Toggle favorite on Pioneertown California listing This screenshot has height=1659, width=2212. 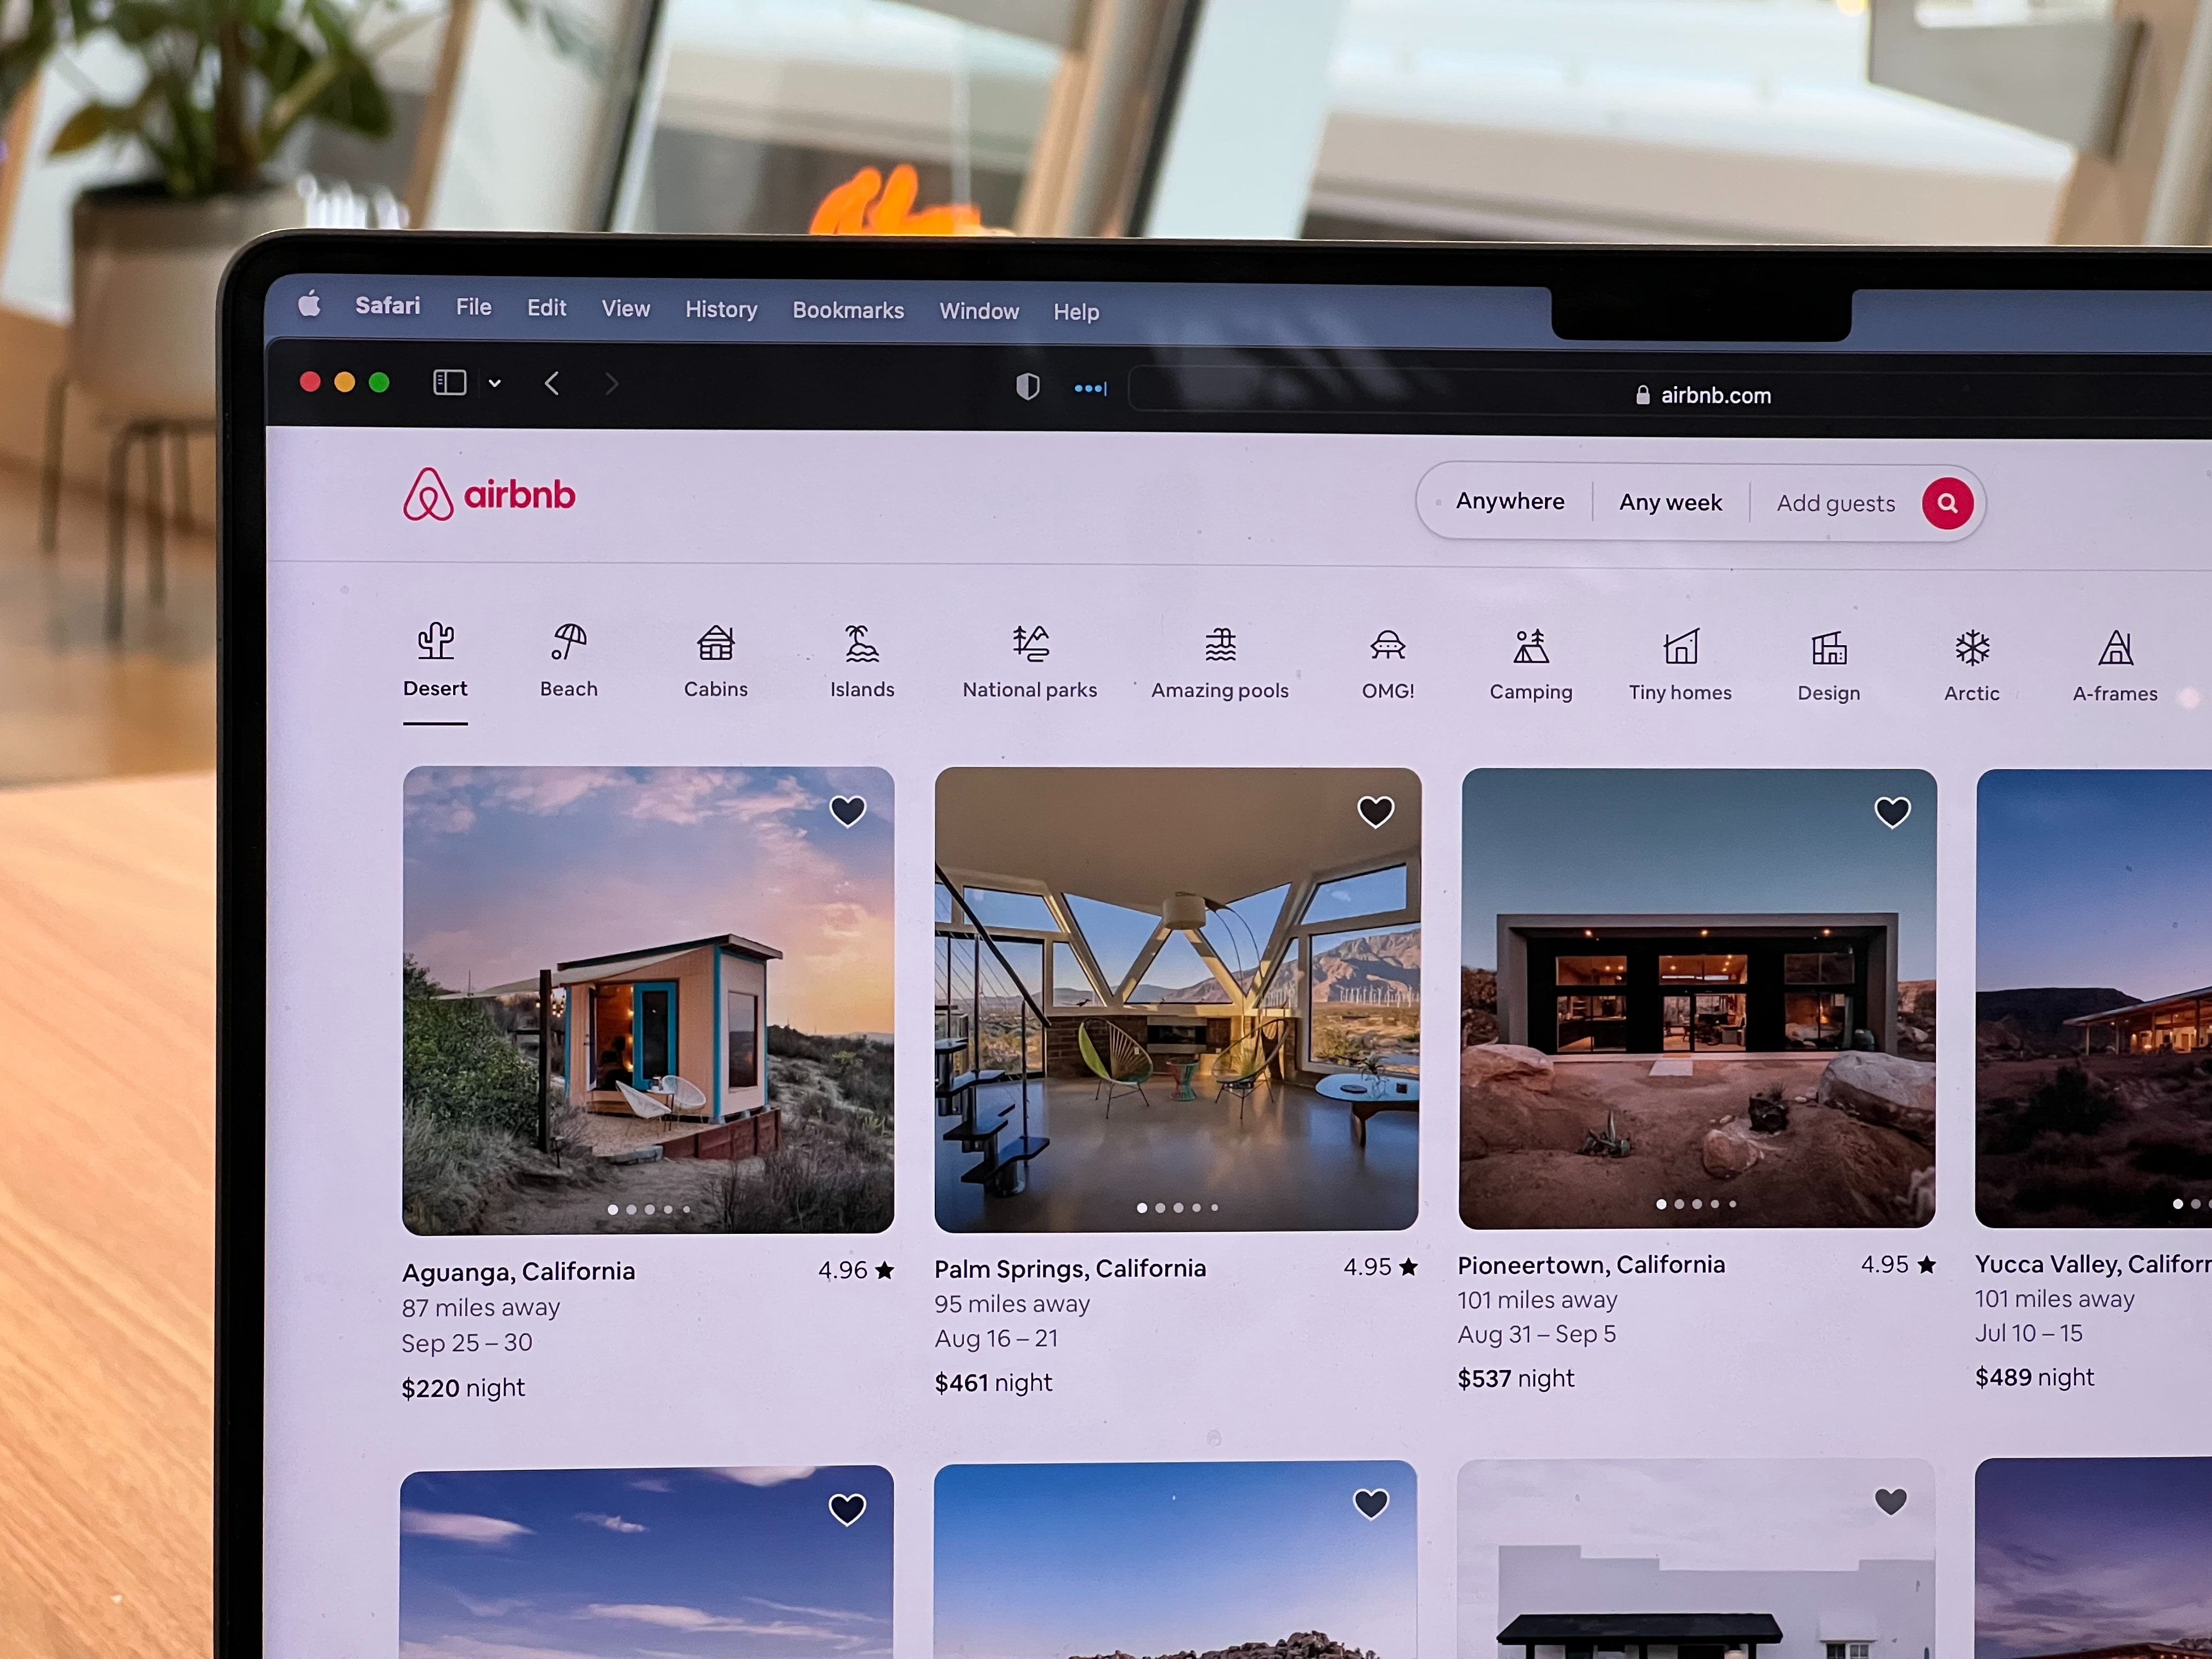[x=1892, y=810]
